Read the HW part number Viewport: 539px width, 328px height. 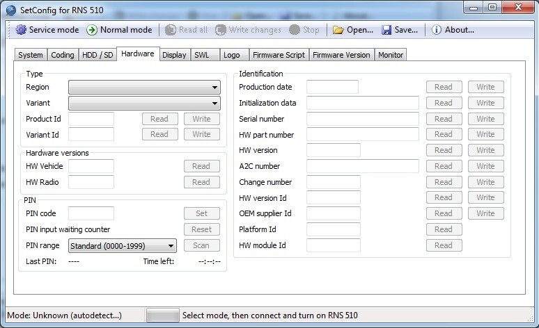(444, 134)
